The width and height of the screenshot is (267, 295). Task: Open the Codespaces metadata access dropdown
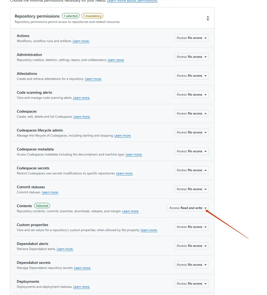click(x=191, y=151)
